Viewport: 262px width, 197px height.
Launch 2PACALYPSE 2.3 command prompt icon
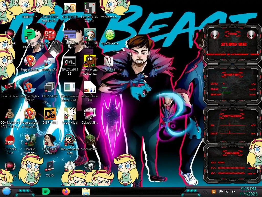pos(70,61)
